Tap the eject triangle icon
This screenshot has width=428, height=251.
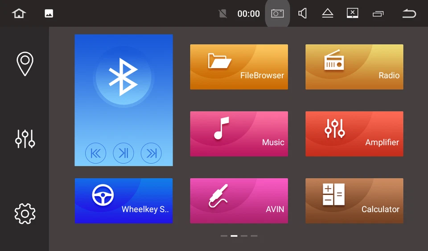(328, 13)
